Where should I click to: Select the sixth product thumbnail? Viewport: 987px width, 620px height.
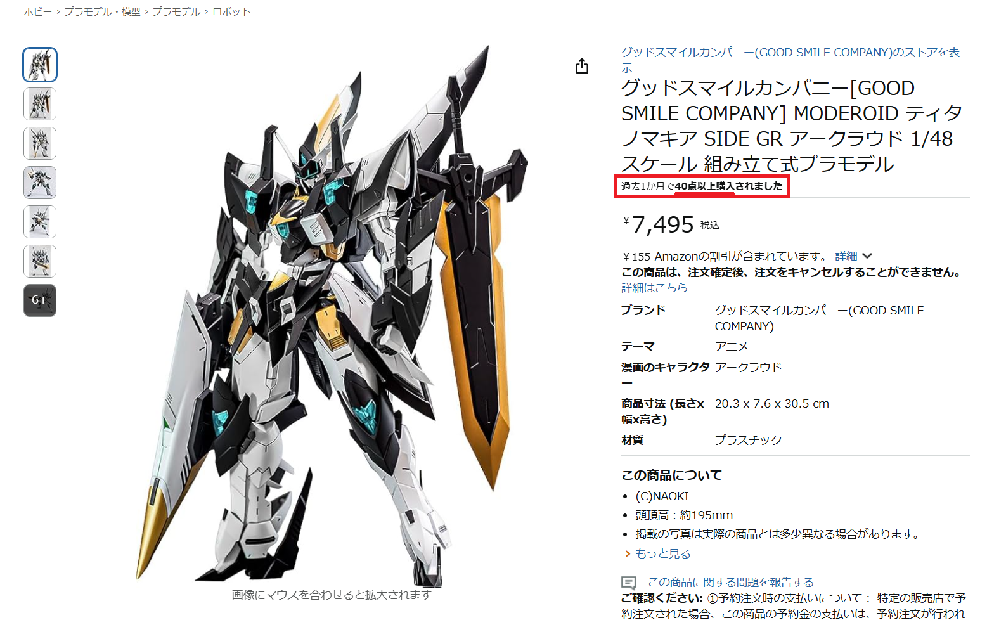tap(40, 261)
